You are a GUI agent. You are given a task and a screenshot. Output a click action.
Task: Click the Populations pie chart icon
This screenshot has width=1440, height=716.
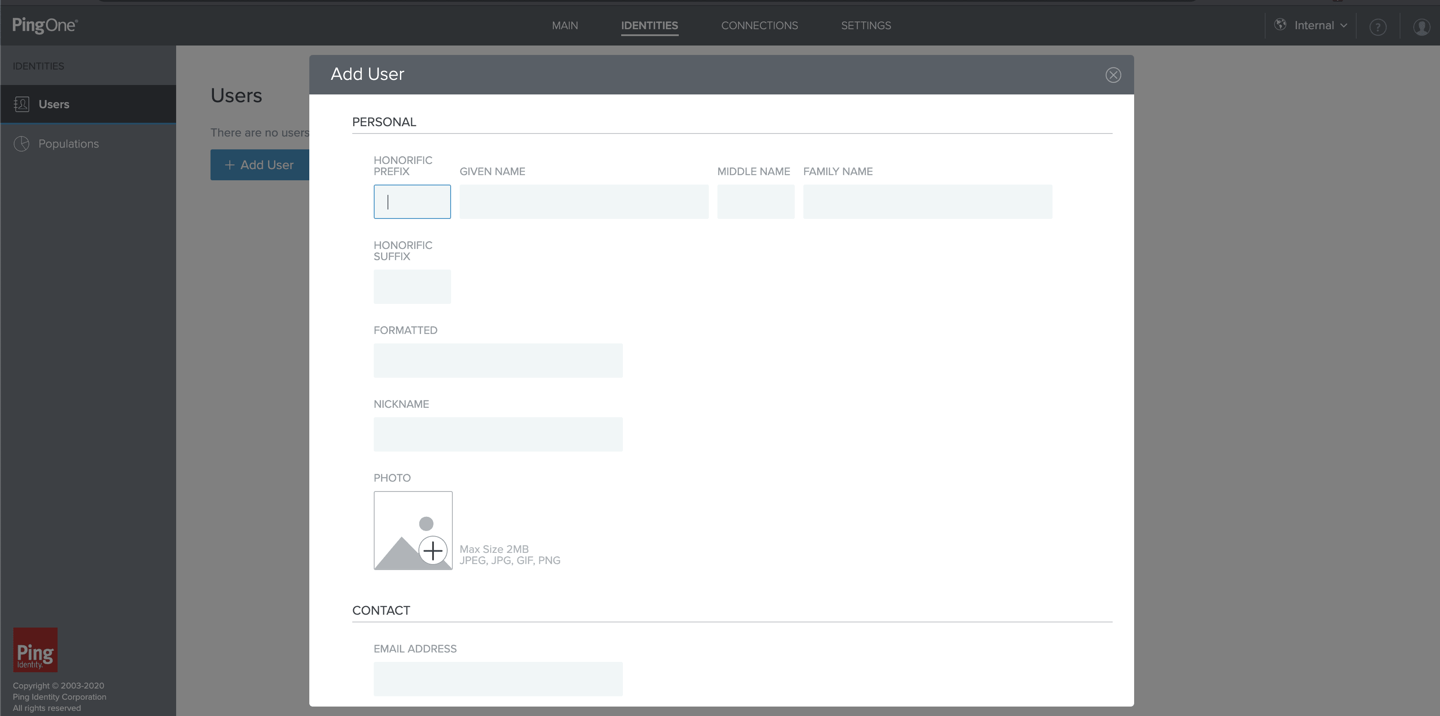21,144
